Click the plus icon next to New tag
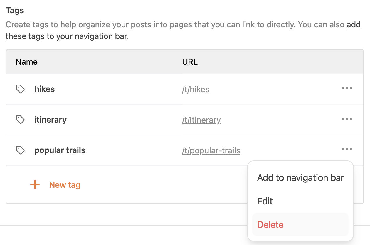 click(34, 184)
